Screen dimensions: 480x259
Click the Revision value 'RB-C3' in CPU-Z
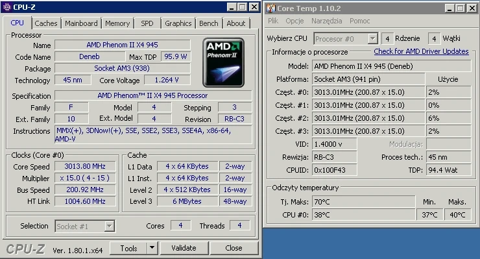coord(235,119)
